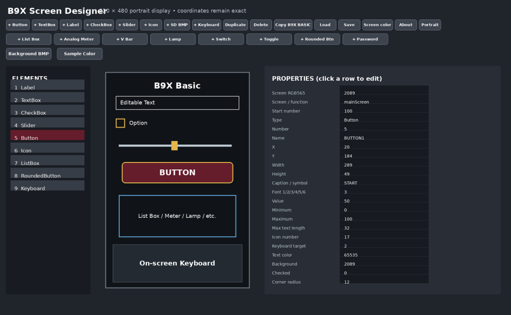Check the Option checkbox on canvas

(120, 123)
